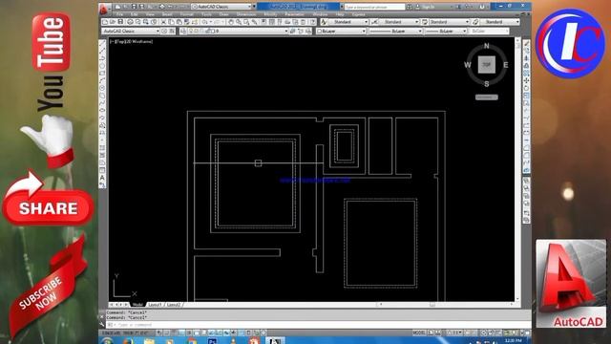Open the Draw menu

[223, 14]
